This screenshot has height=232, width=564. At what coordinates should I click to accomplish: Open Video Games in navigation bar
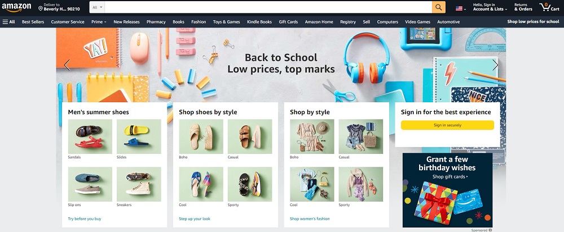(417, 22)
